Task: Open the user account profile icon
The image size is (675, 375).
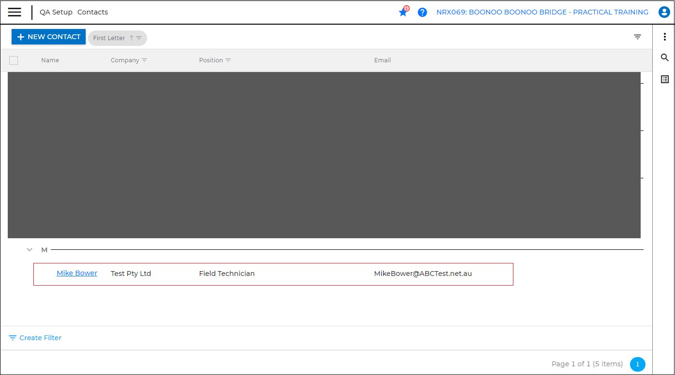Action: (664, 13)
